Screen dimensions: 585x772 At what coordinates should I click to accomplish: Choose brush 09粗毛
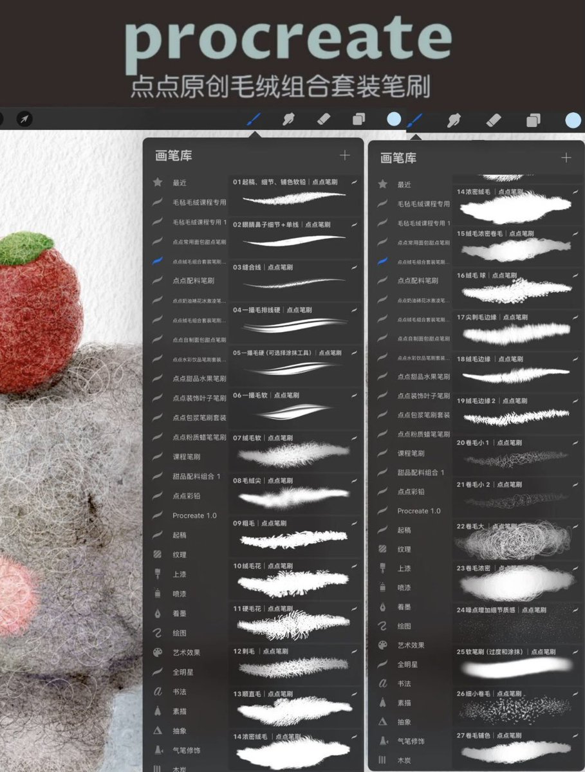[x=296, y=536]
